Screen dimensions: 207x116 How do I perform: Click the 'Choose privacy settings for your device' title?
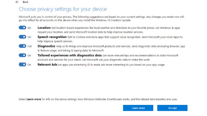(x=63, y=9)
